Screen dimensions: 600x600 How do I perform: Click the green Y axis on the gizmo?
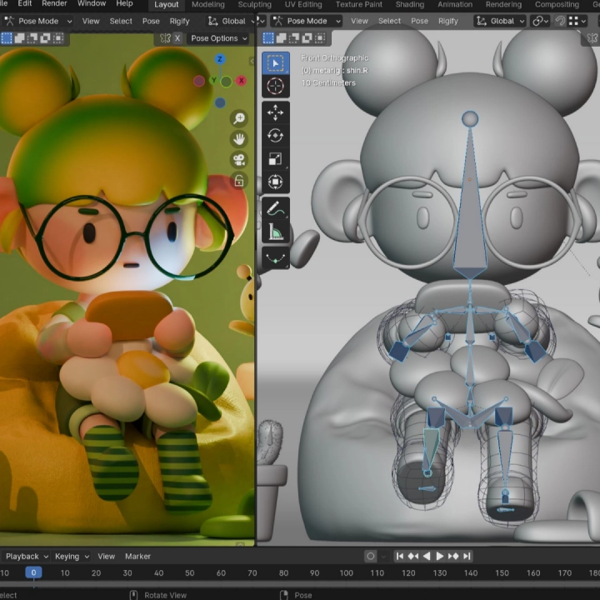pyautogui.click(x=227, y=82)
